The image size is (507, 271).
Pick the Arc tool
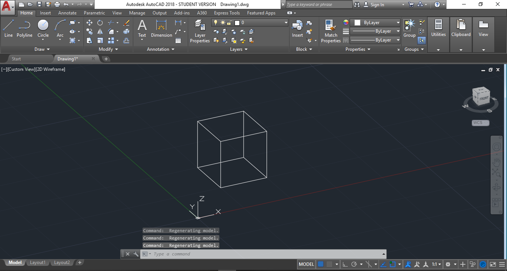[x=60, y=29]
